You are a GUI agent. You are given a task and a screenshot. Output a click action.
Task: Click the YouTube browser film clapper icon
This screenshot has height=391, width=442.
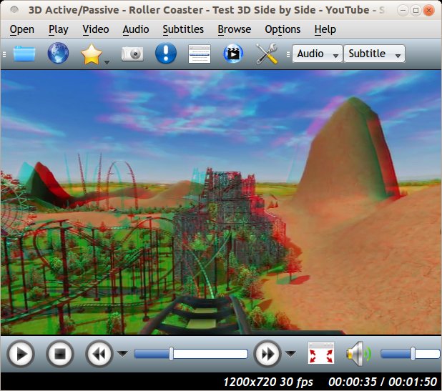[233, 53]
